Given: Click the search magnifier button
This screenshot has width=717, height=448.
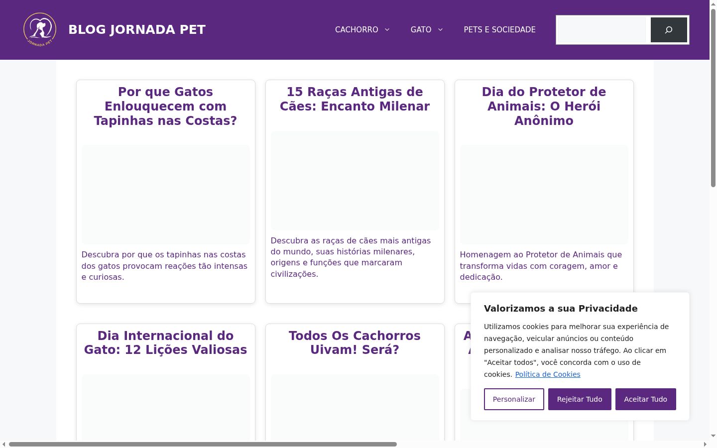Looking at the screenshot, I should click(x=669, y=30).
